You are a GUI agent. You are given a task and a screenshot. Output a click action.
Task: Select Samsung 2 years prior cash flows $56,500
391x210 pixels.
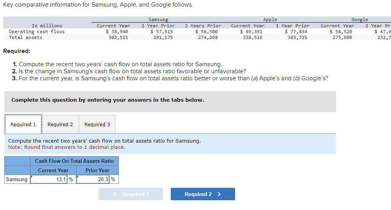207,32
